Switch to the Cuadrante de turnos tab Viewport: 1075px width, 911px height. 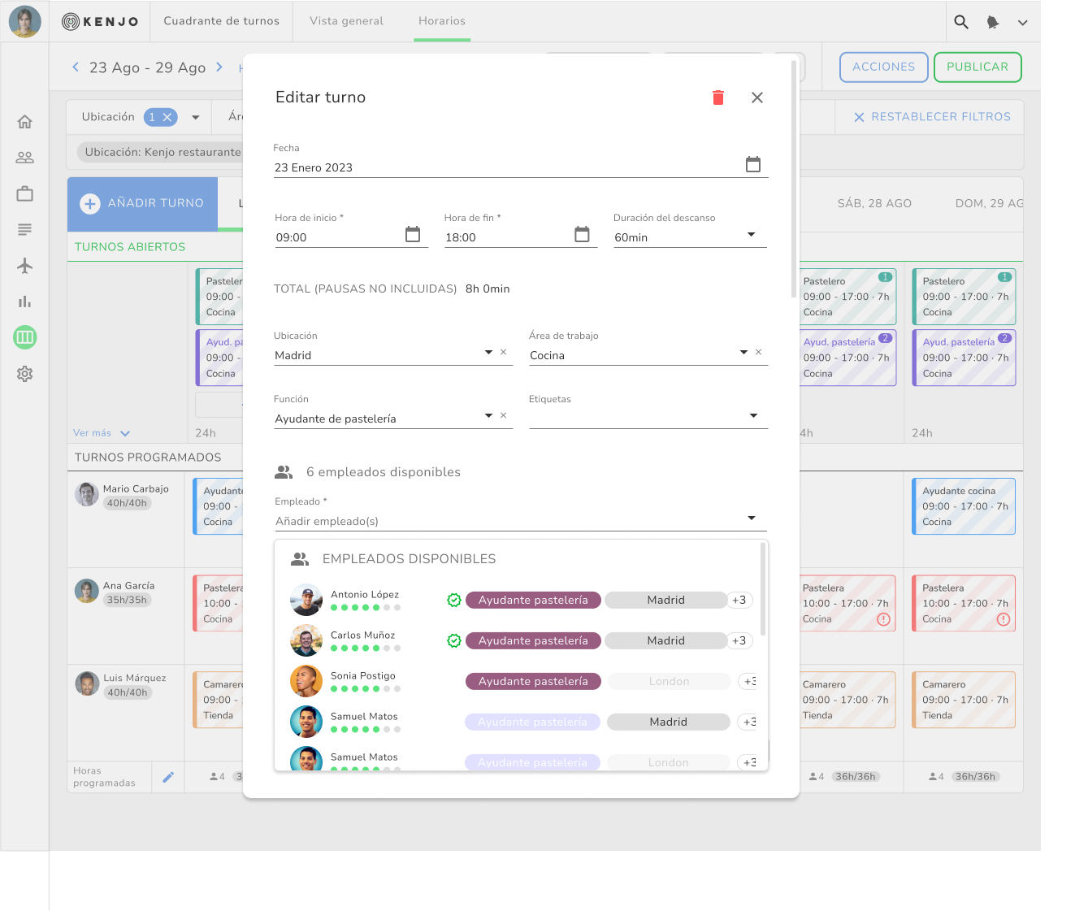pyautogui.click(x=221, y=21)
